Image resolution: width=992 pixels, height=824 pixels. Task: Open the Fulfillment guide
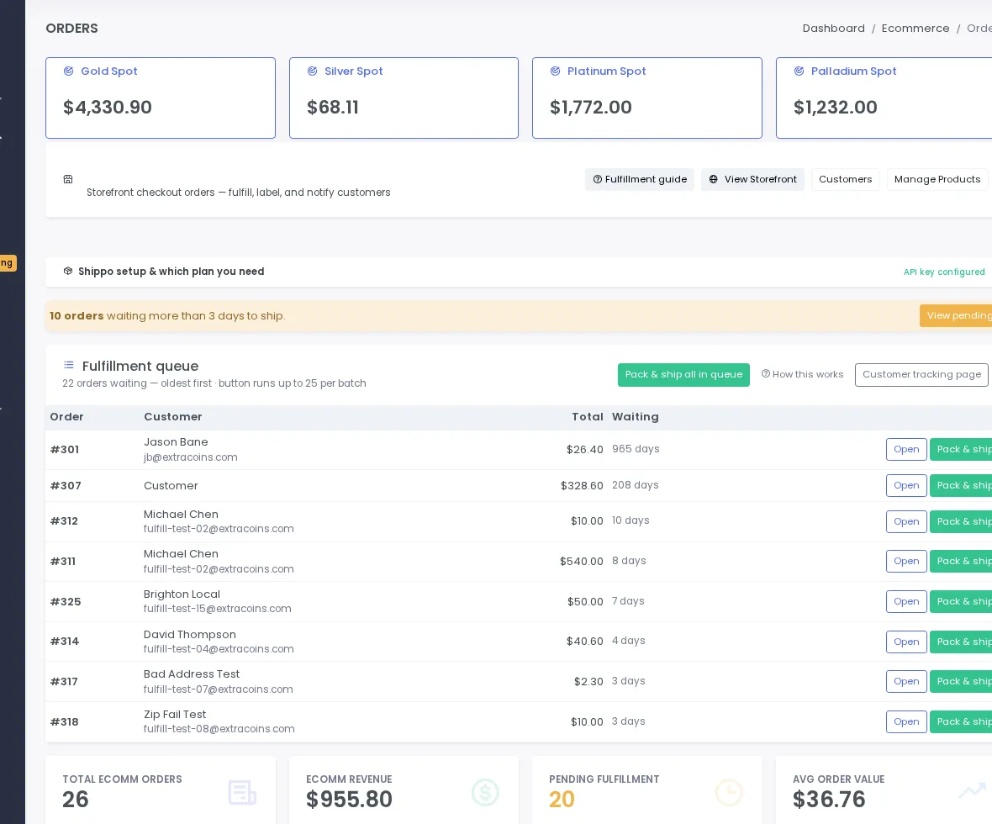pyautogui.click(x=640, y=179)
